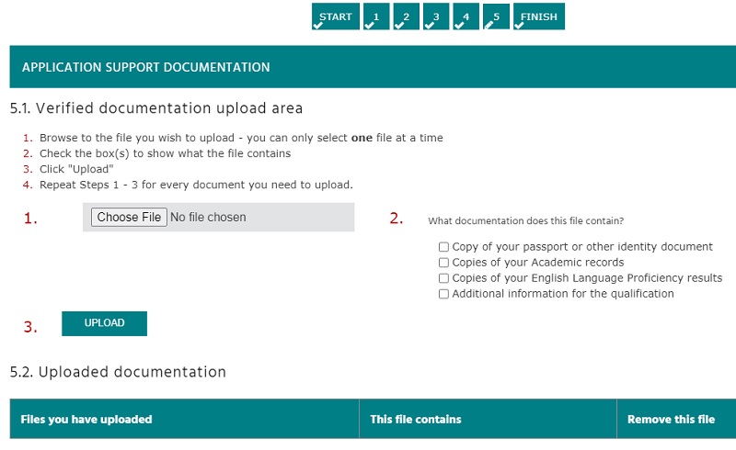This screenshot has width=736, height=450.
Task: Enable English Language Proficiency results checkbox
Action: click(x=444, y=278)
